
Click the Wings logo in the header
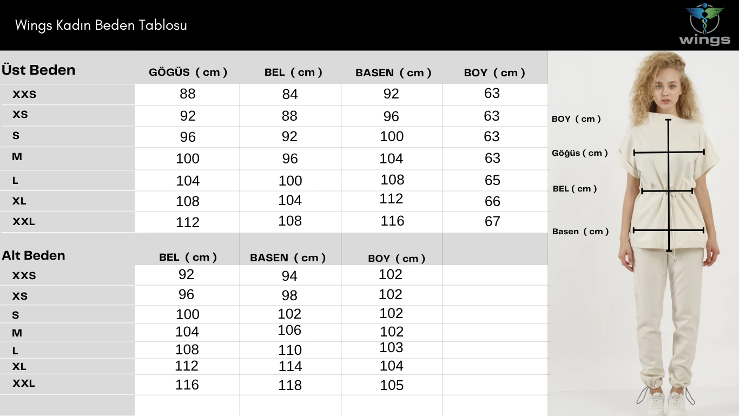[704, 25]
